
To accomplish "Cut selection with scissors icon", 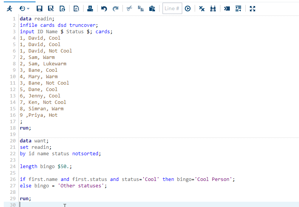I will [x=129, y=8].
